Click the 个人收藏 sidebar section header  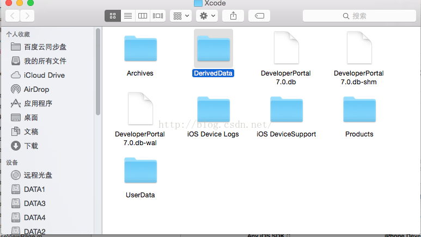pos(18,34)
